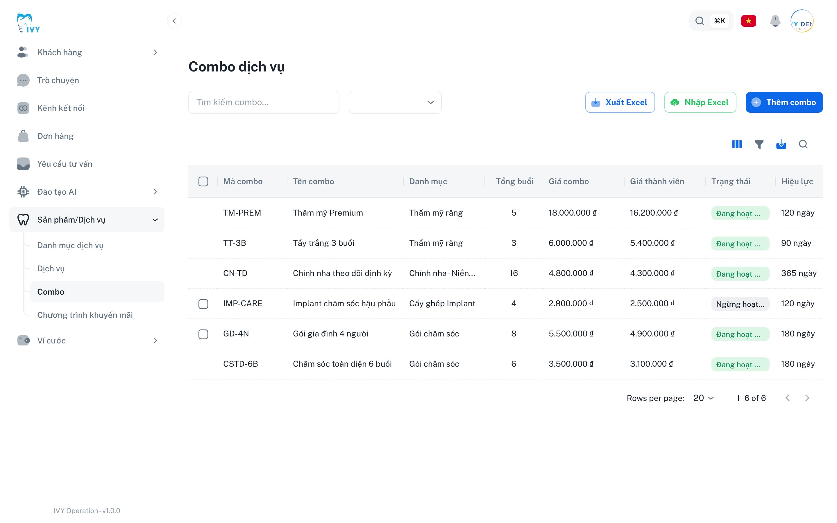The height and width of the screenshot is (523, 837).
Task: Click TM-PREM combo code cell
Action: coord(242,213)
